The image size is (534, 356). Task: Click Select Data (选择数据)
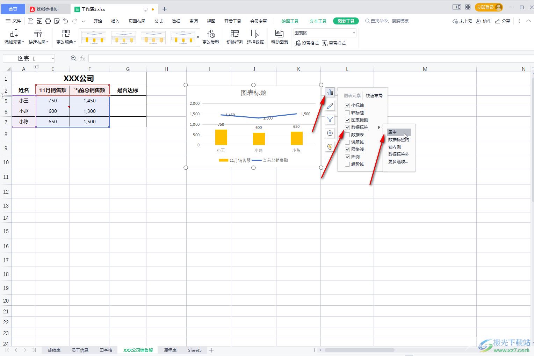click(255, 37)
